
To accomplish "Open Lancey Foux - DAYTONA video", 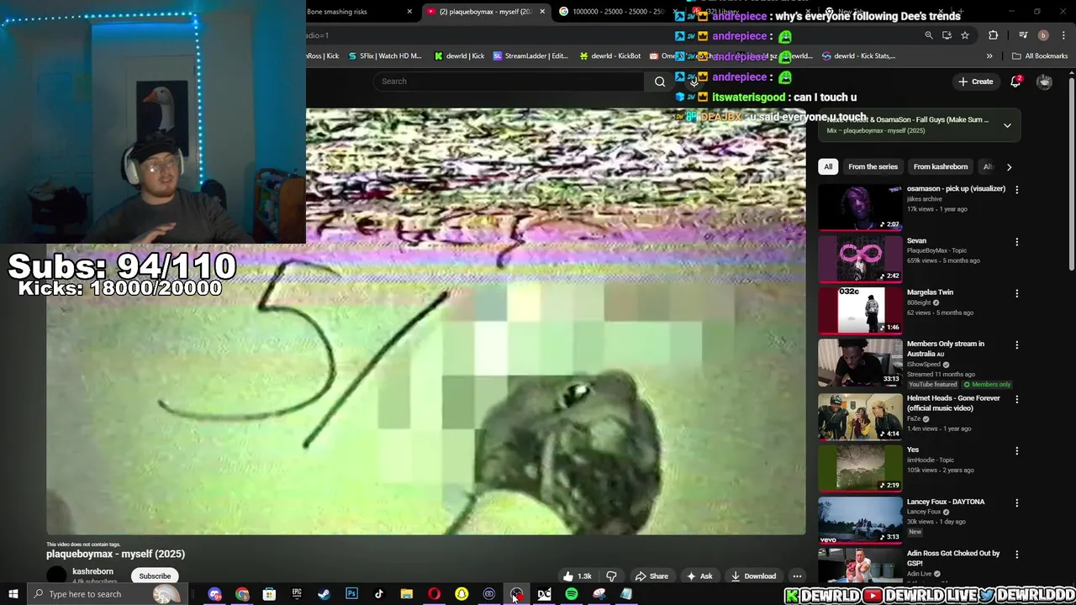I will (946, 502).
